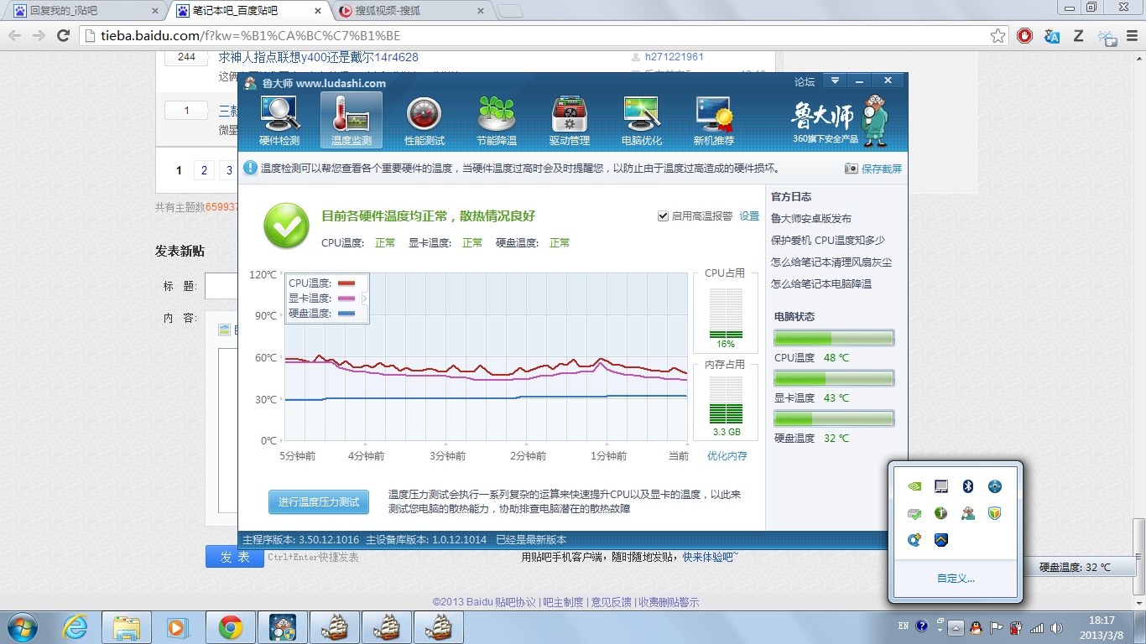Switch to the 搜狐视频-搜狐 tab
Screen dimensions: 1146x644
(x=411, y=11)
